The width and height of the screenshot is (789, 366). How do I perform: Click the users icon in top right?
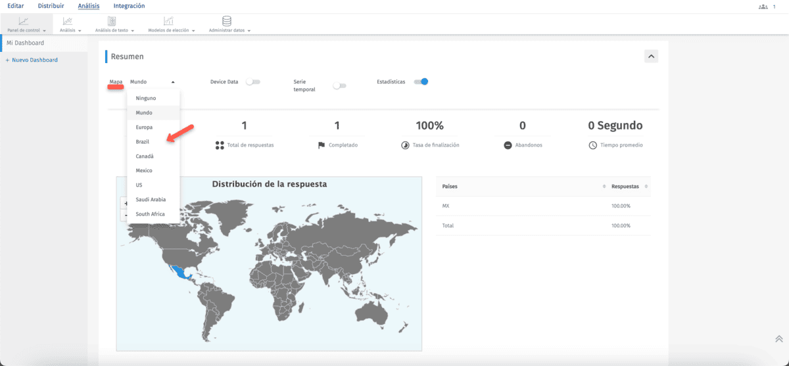[763, 7]
